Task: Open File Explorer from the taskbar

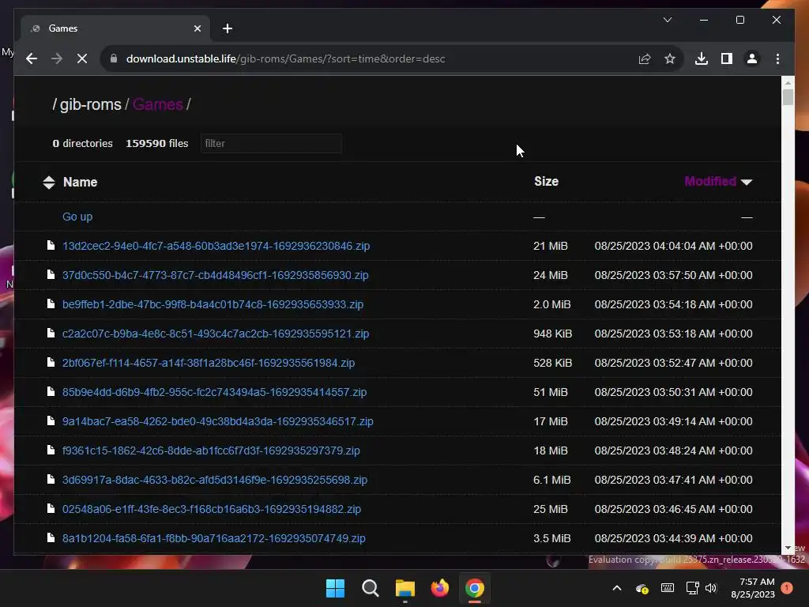Action: tap(405, 588)
